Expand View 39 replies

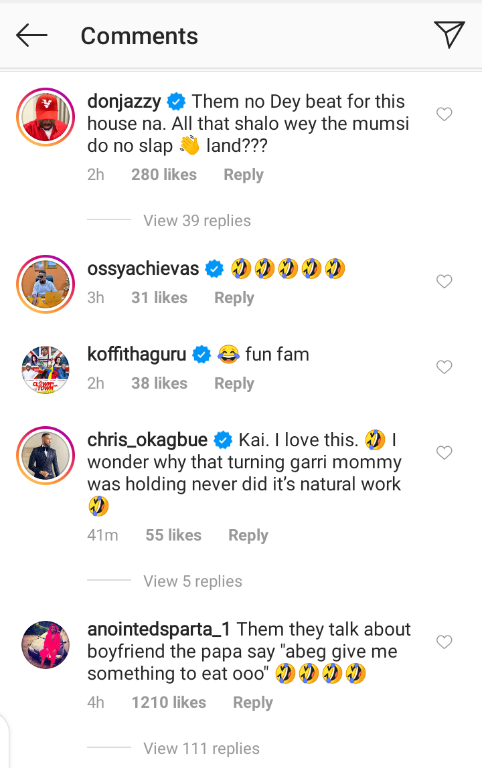197,221
